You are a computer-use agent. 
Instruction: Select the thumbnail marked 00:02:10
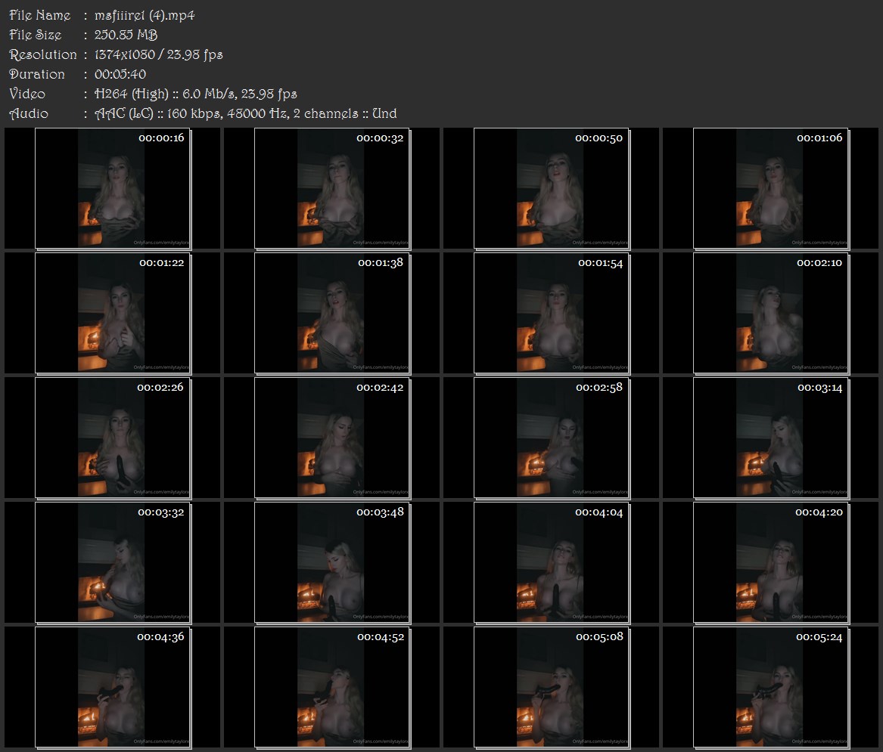click(x=771, y=313)
